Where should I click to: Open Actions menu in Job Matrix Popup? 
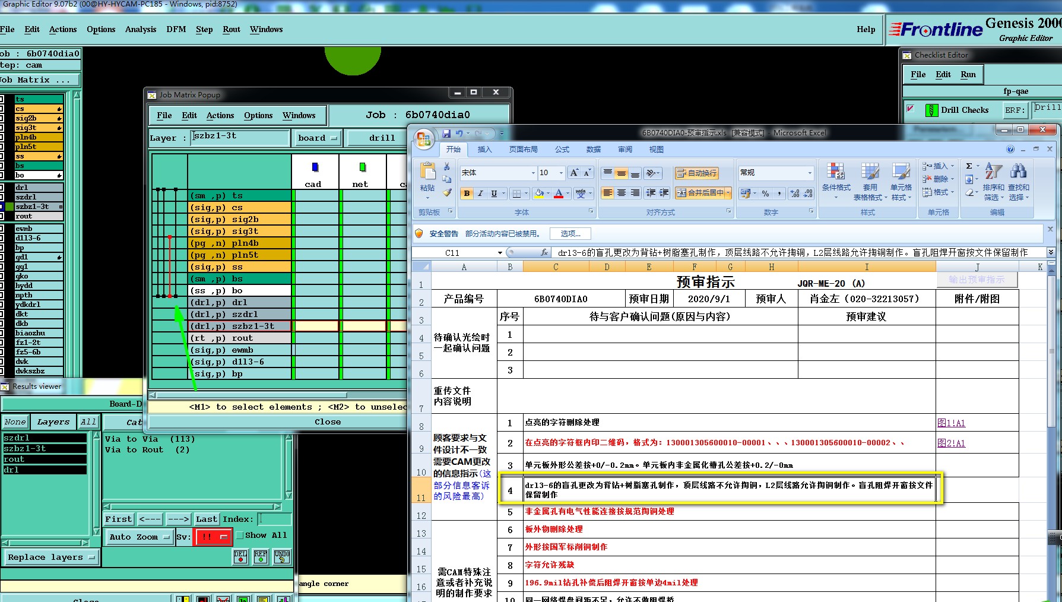pos(220,116)
